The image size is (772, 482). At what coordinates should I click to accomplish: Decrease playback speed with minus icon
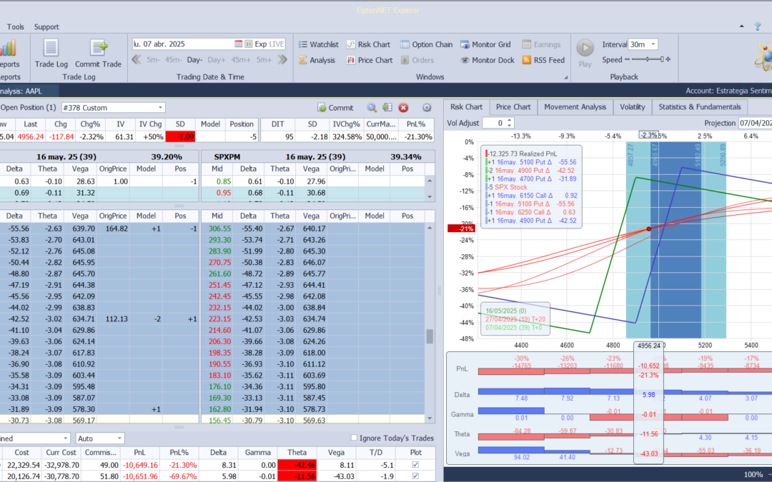[627, 59]
